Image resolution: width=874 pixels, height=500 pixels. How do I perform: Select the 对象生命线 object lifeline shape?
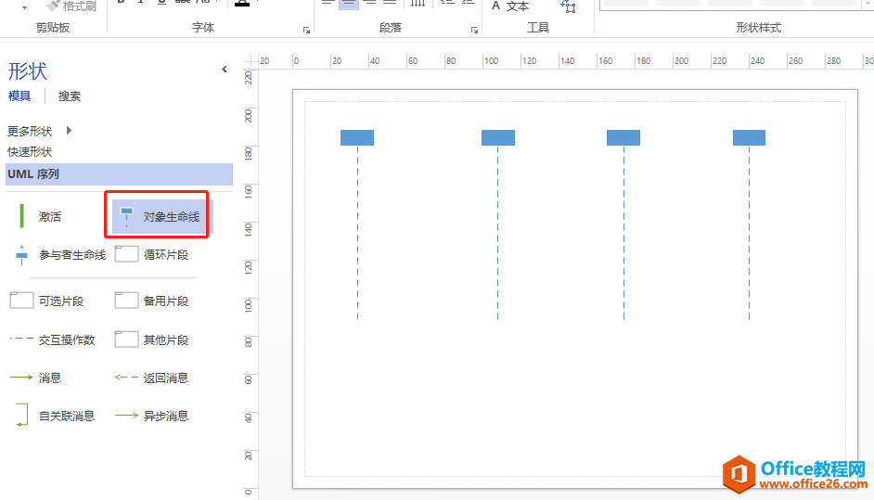[x=161, y=217]
